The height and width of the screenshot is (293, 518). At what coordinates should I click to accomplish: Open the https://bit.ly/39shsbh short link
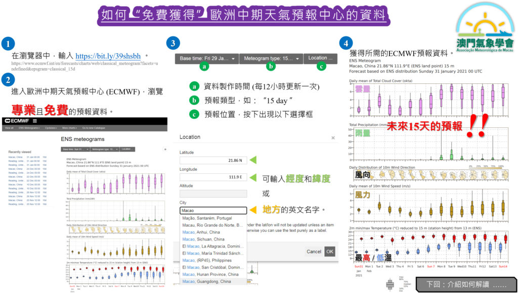click(108, 56)
